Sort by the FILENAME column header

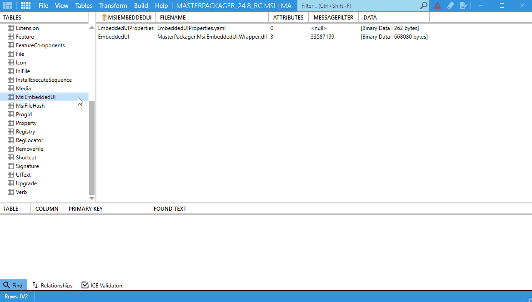point(212,18)
